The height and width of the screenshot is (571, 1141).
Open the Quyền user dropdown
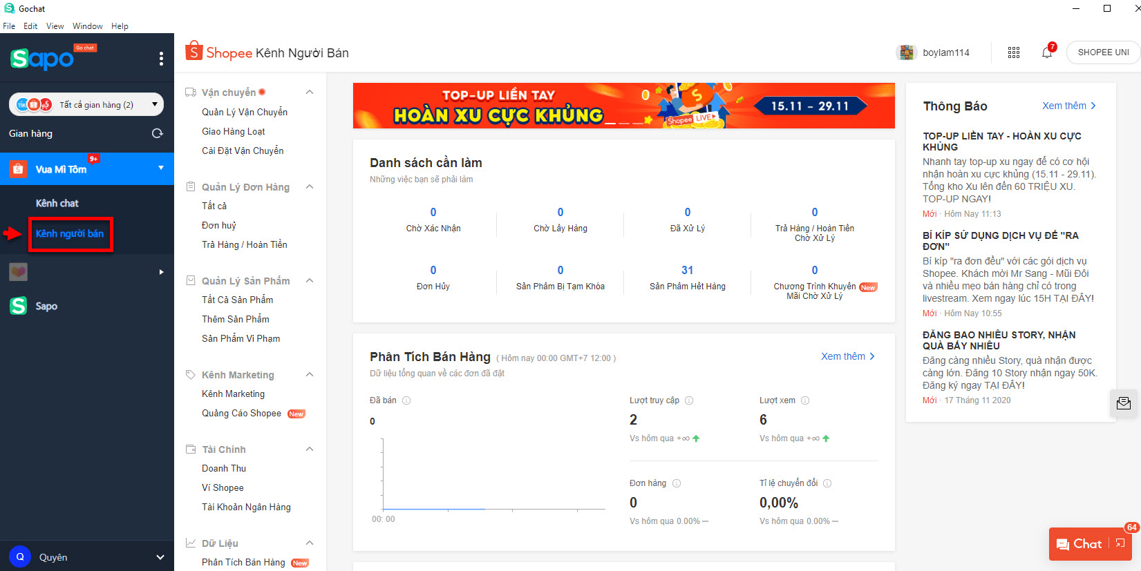pos(160,557)
